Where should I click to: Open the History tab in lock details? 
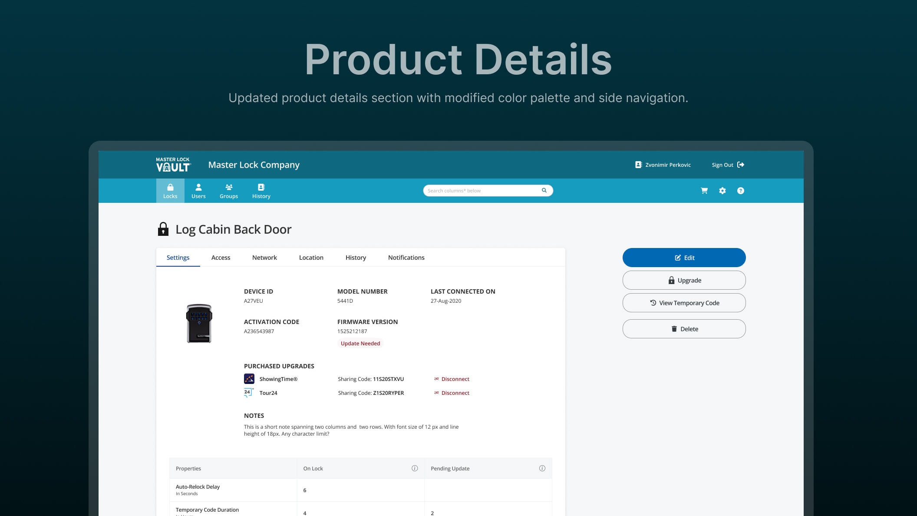pos(356,258)
